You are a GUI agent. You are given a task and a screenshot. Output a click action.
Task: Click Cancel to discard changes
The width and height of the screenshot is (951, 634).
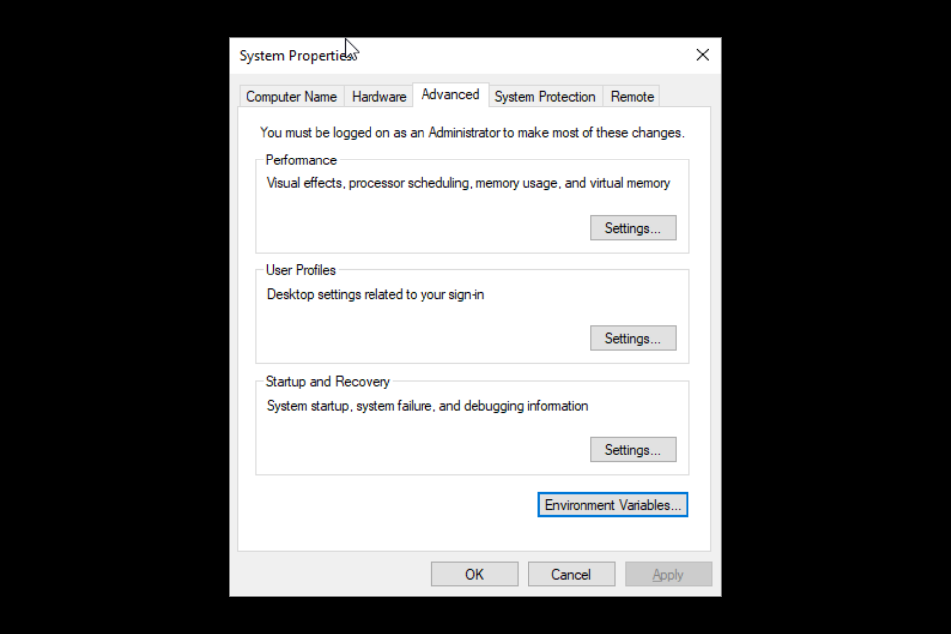click(x=570, y=574)
